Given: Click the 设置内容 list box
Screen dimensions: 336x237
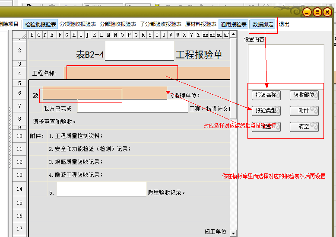Looking at the screenshot, I should [x=286, y=63].
